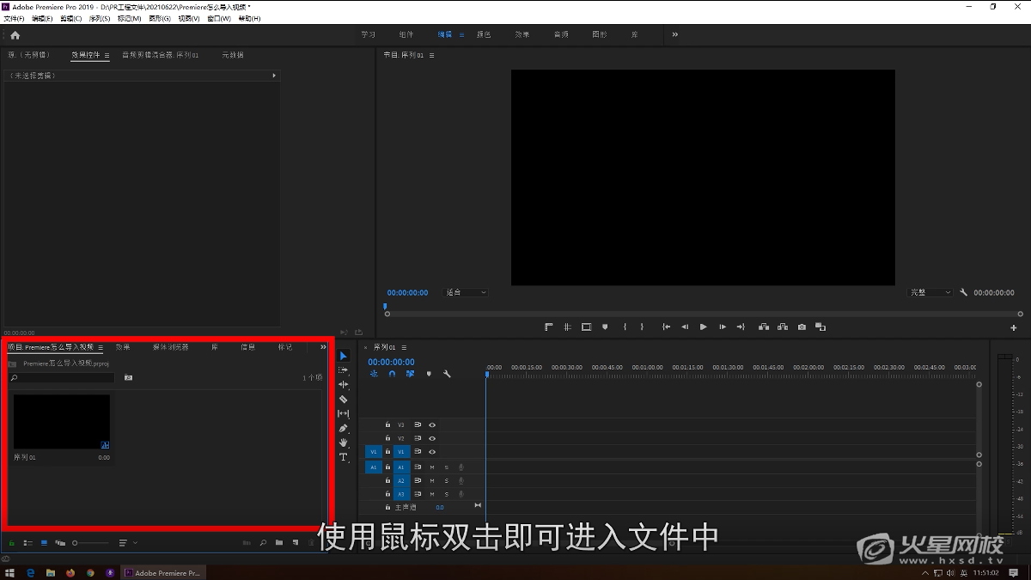
Task: Expand workspace overflow chevrons
Action: tap(674, 34)
